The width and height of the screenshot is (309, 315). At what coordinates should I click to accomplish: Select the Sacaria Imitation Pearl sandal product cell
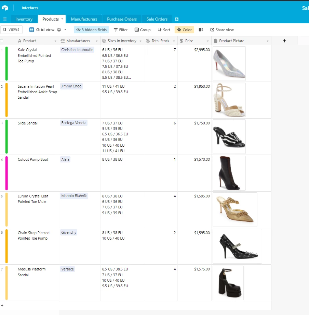pyautogui.click(x=34, y=100)
